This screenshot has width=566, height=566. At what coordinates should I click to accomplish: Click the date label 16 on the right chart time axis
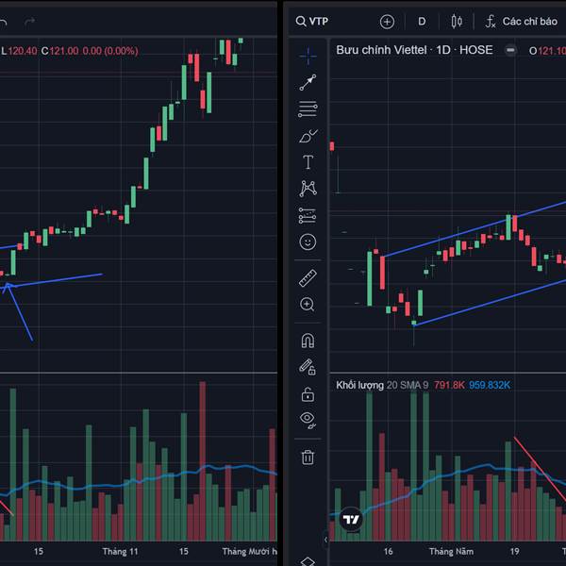click(388, 552)
